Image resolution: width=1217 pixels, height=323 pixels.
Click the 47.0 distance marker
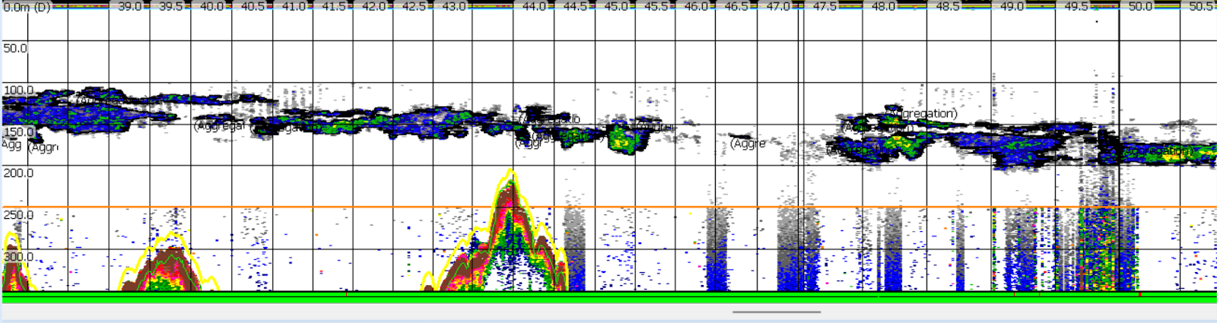[778, 6]
